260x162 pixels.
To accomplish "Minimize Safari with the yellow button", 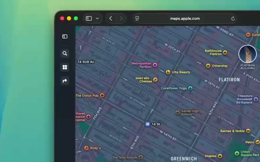I will [69, 18].
